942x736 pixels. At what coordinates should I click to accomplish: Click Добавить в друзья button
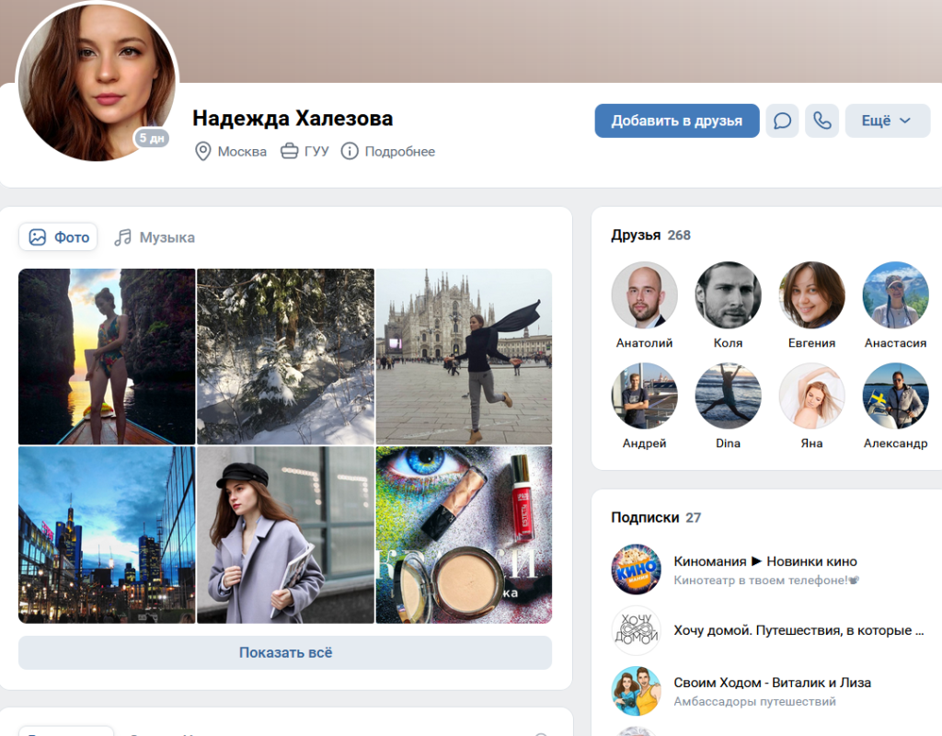(x=677, y=121)
